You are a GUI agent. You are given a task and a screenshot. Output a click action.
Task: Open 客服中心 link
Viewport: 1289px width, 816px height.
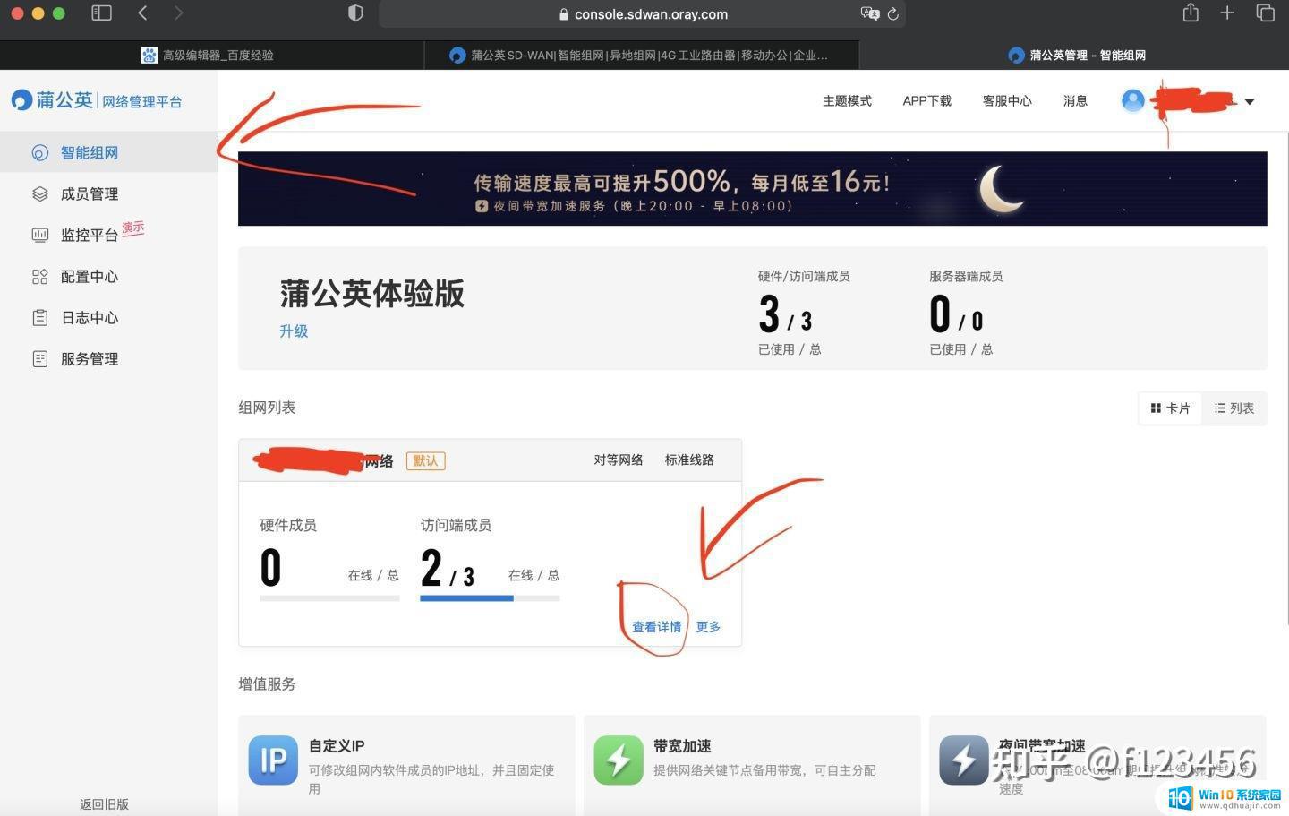coord(1007,101)
